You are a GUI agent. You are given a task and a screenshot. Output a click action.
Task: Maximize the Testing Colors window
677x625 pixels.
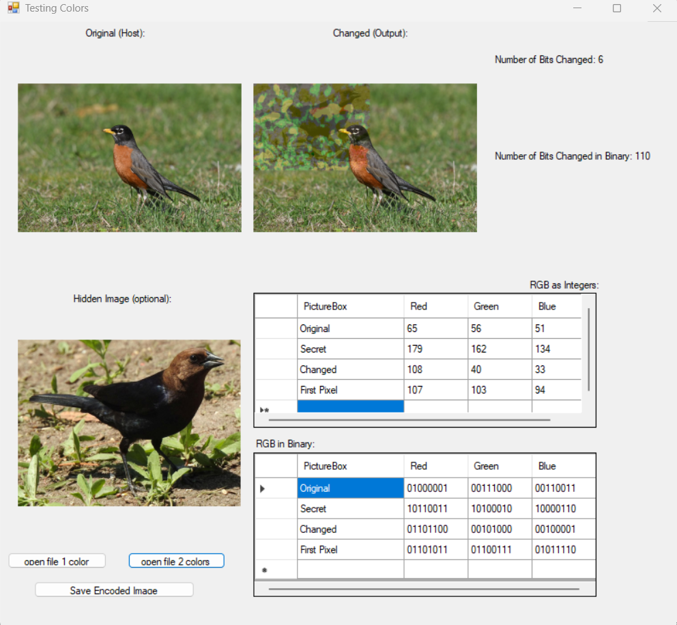(x=617, y=9)
